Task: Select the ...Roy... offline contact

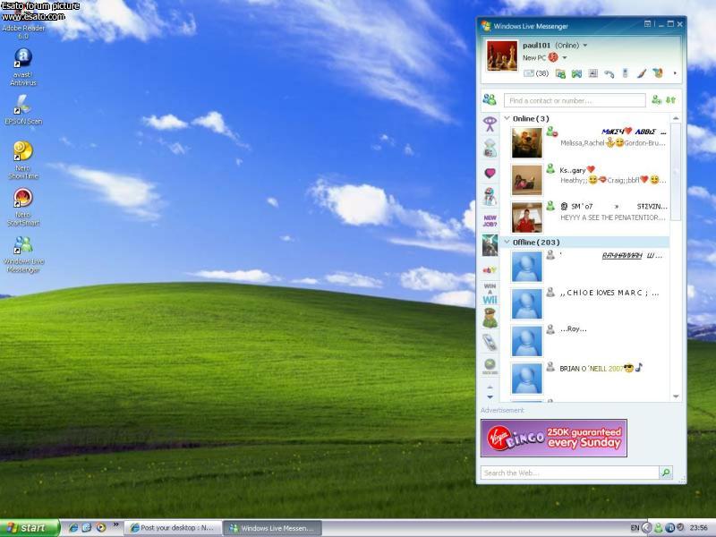Action: [x=589, y=340]
